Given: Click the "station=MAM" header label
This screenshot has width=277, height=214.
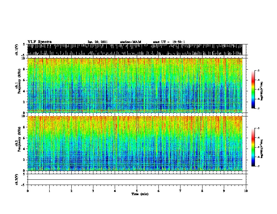Looking at the screenshot, I should point(130,42).
